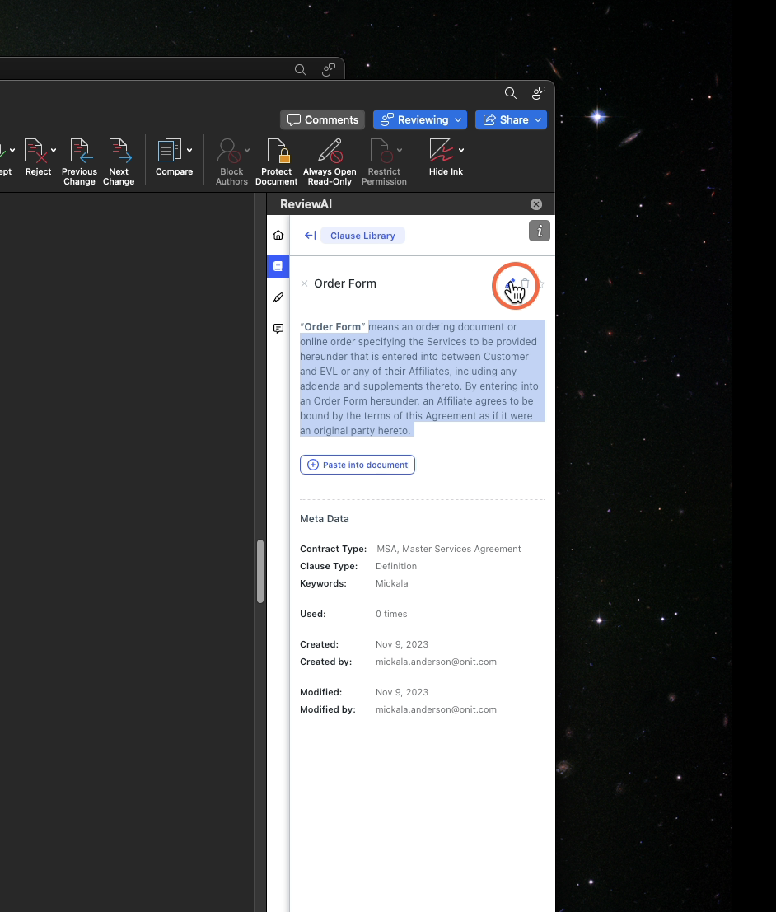Screen dimensions: 776x912
Task: Close the Order Form clause with the X
Action: coord(304,284)
